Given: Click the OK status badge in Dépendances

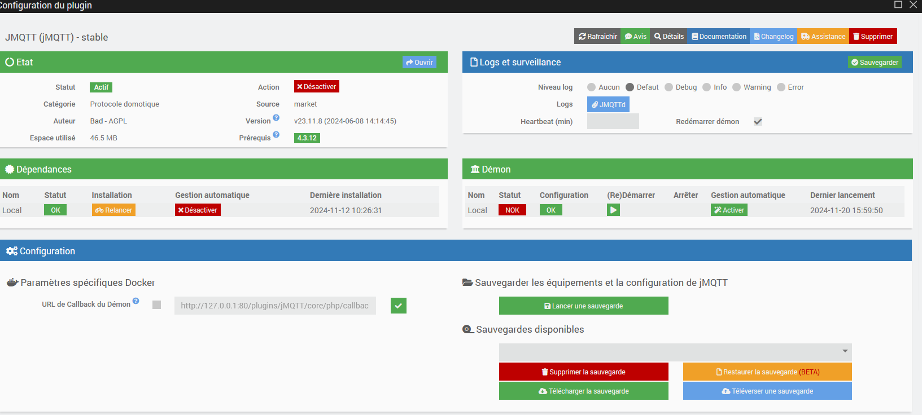Looking at the screenshot, I should pos(55,210).
